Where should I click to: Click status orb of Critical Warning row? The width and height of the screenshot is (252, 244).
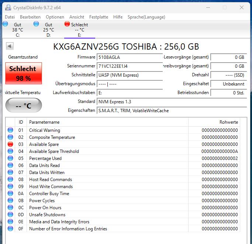click(x=10, y=130)
